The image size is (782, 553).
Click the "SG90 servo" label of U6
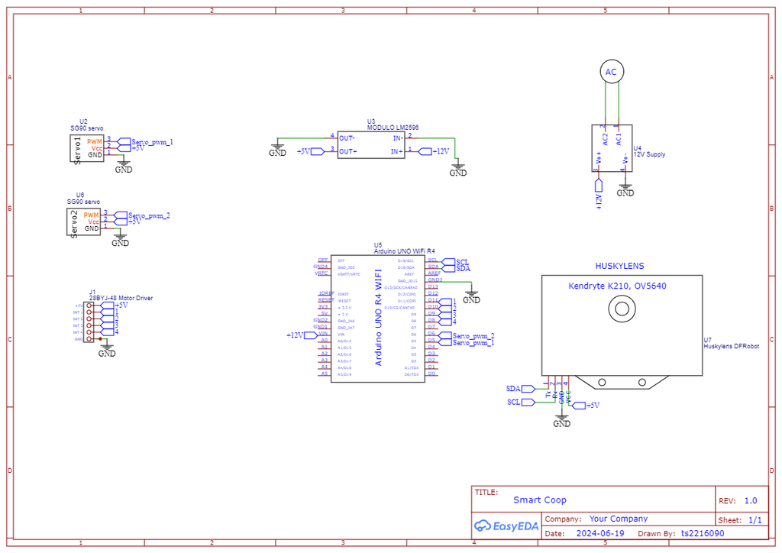[83, 202]
